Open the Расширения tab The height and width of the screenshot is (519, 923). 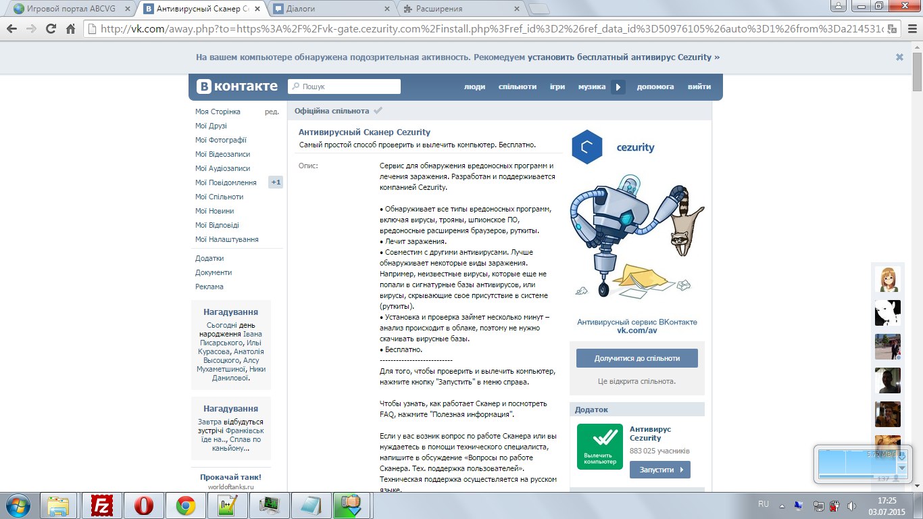(x=461, y=9)
